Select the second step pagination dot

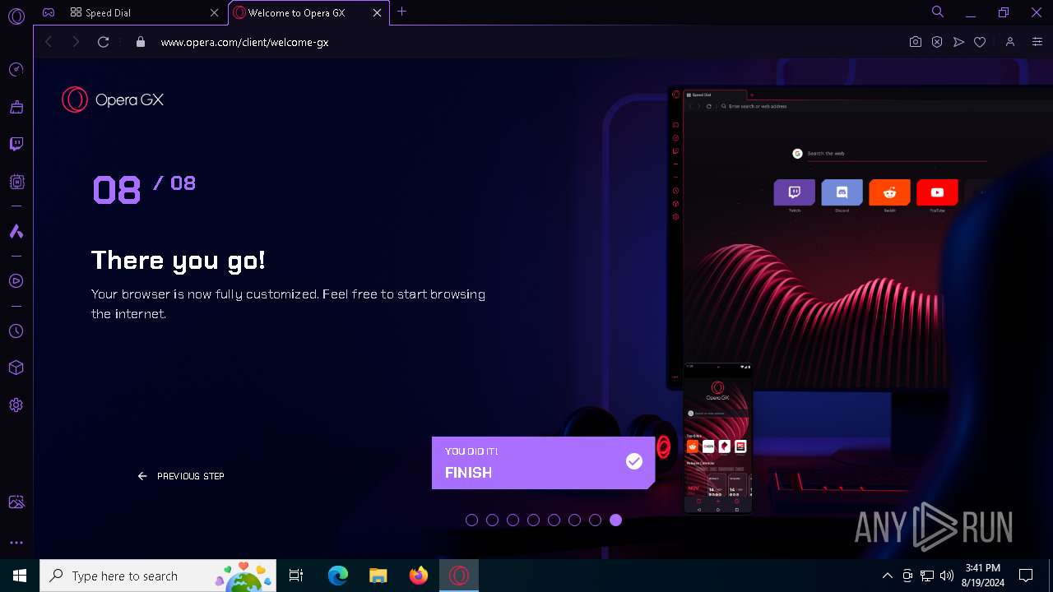click(492, 520)
